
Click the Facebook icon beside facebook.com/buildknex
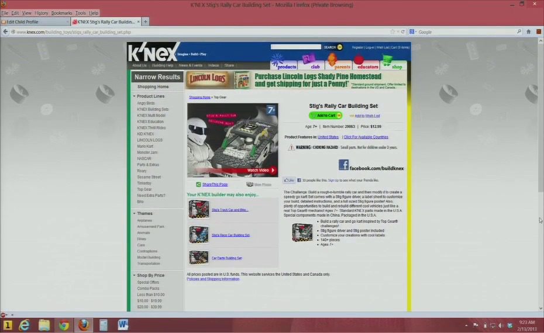tap(343, 165)
